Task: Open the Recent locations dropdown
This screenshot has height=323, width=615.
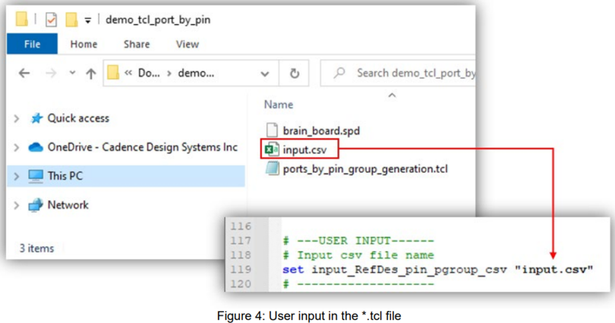Action: (x=72, y=73)
